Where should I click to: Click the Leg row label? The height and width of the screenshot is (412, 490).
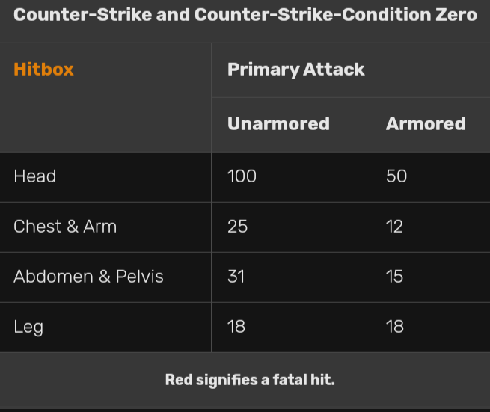coord(28,327)
